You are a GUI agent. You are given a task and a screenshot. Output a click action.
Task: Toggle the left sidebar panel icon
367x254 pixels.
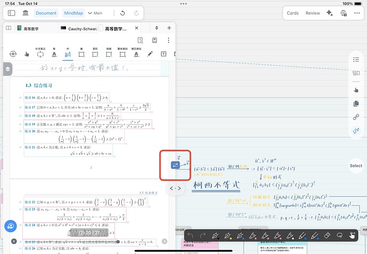click(12, 13)
